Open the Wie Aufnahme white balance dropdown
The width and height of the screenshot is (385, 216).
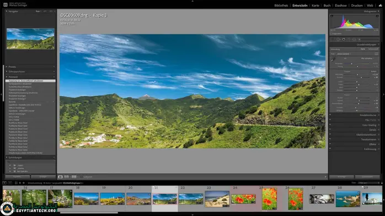(367, 58)
